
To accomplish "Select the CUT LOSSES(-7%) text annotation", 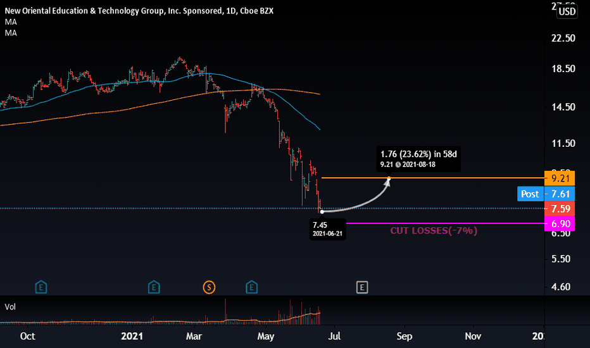I will coord(434,230).
